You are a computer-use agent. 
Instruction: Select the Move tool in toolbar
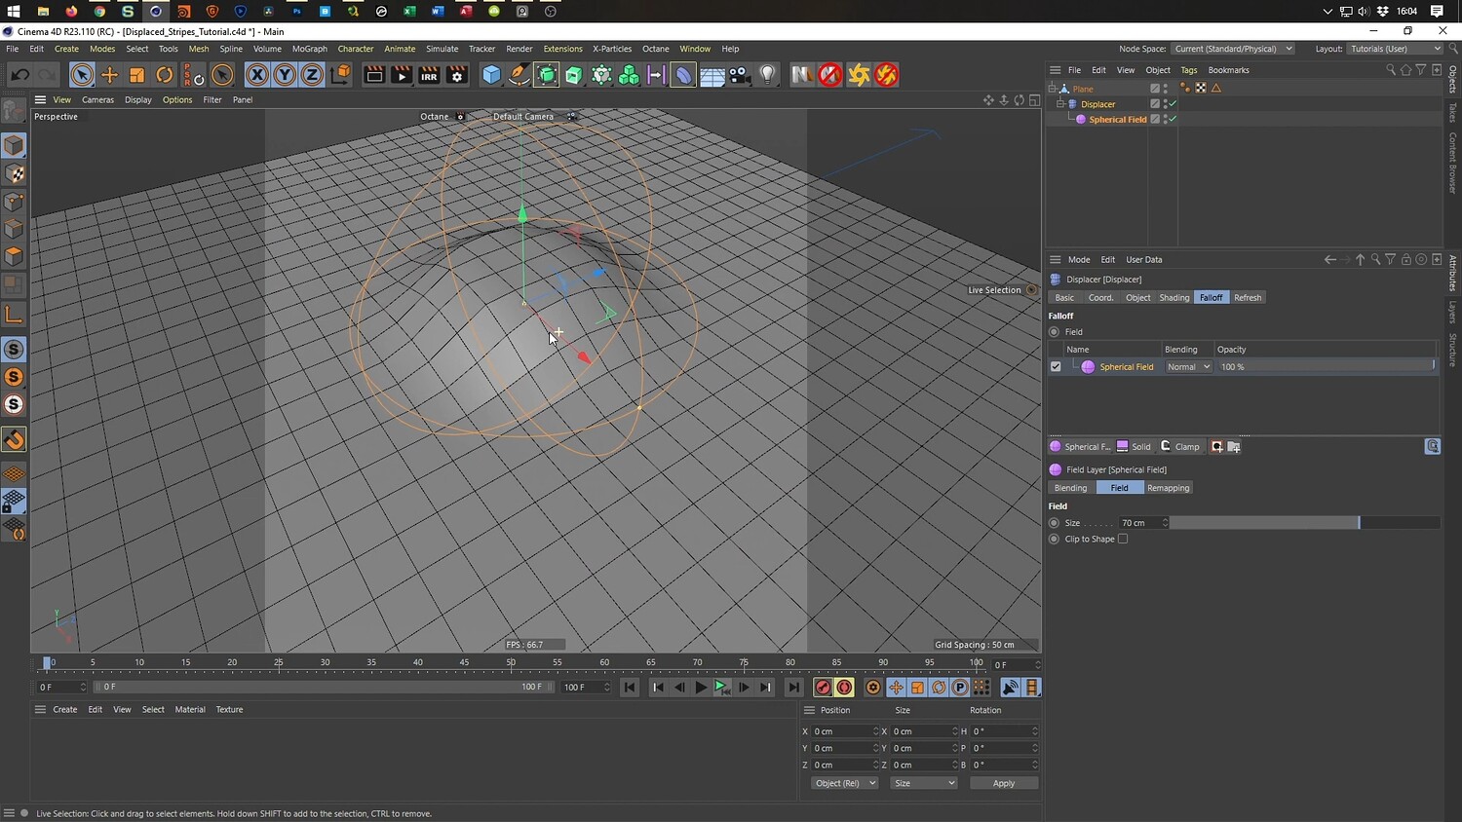(109, 75)
